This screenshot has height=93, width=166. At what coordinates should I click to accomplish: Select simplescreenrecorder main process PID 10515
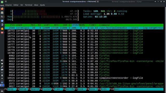pyautogui.click(x=84, y=78)
